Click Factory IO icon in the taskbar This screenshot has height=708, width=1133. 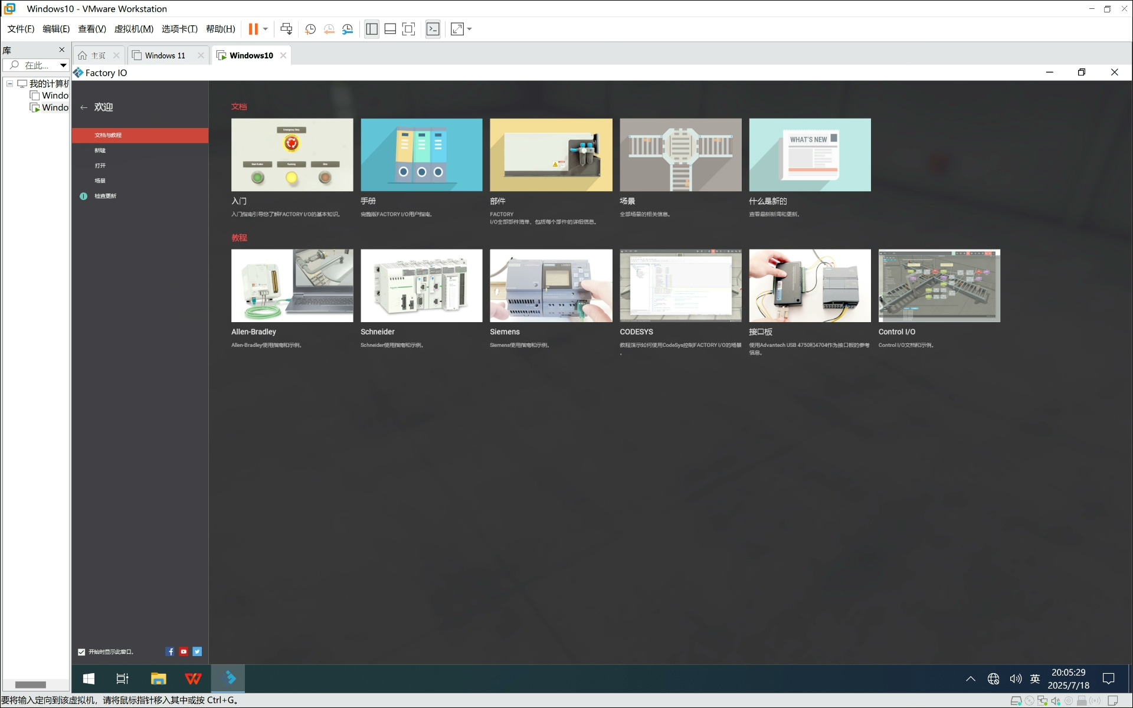(x=228, y=678)
